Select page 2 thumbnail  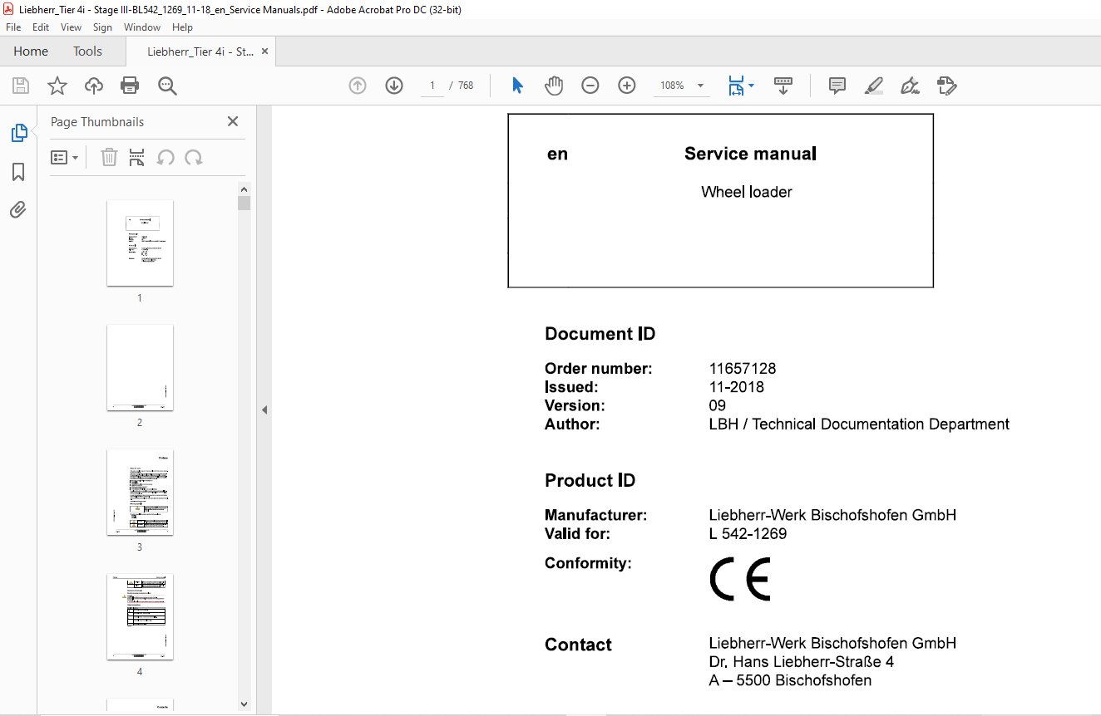140,367
